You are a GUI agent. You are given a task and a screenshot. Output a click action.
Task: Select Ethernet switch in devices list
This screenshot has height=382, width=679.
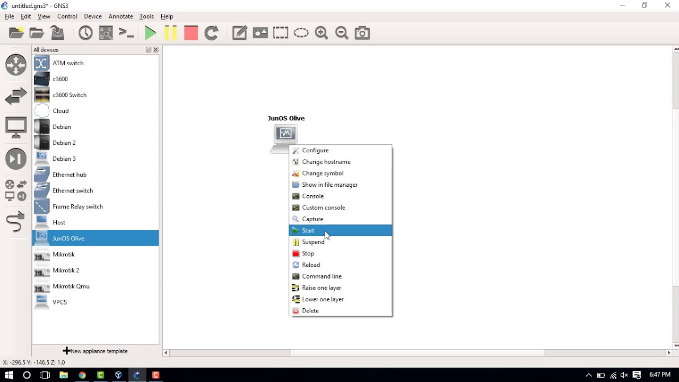click(73, 191)
